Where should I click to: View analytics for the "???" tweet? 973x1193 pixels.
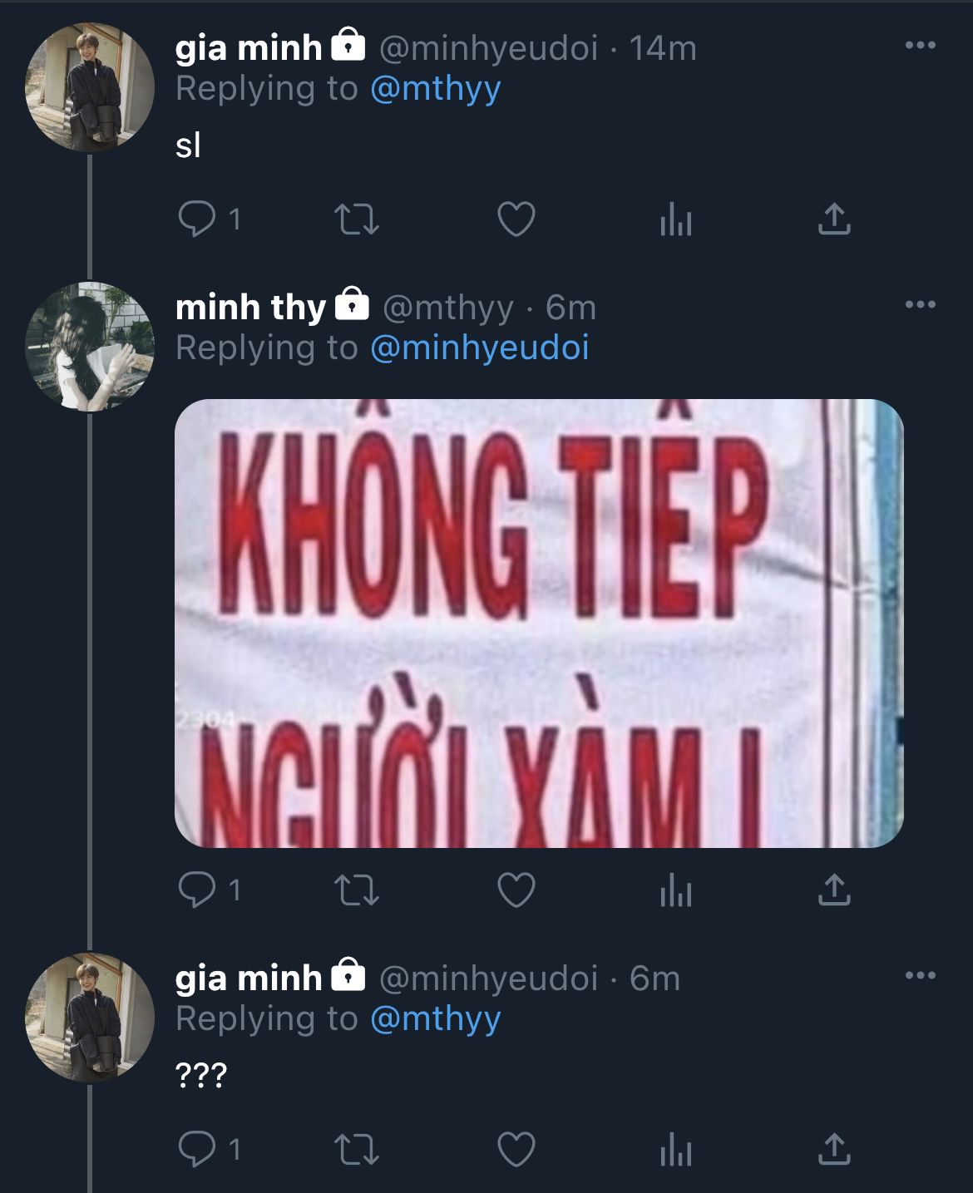coord(675,1151)
